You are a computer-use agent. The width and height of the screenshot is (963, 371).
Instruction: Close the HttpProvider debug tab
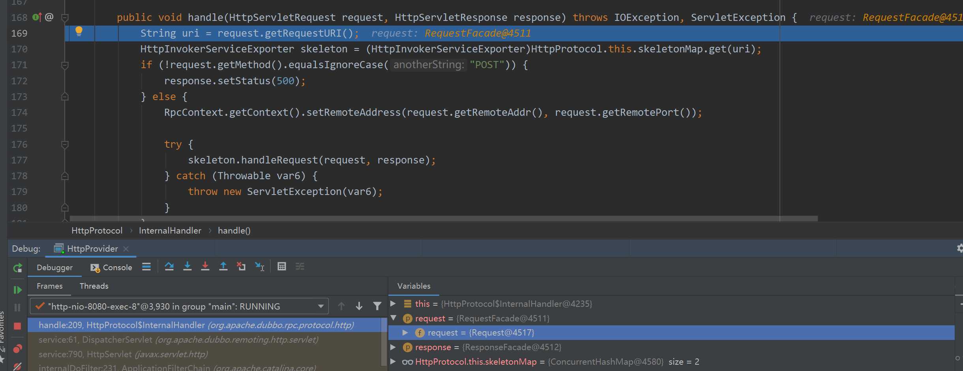126,249
